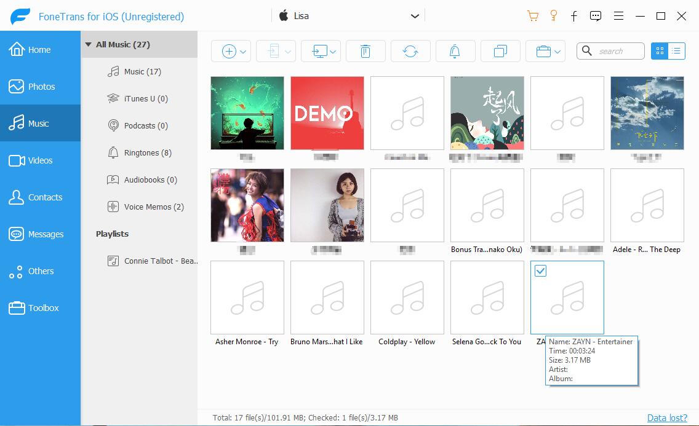Click the de-duplicate copy icon
The height and width of the screenshot is (426, 699).
pyautogui.click(x=500, y=51)
